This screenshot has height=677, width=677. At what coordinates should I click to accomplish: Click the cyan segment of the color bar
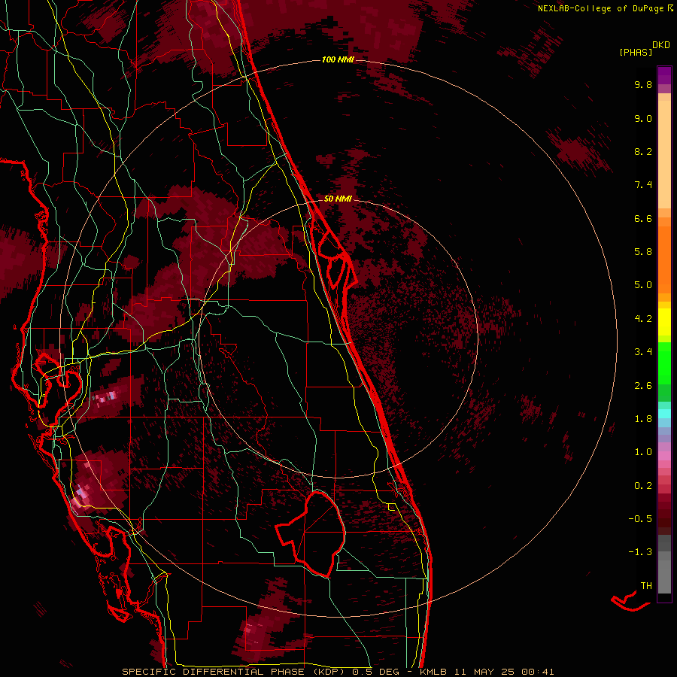coord(664,413)
